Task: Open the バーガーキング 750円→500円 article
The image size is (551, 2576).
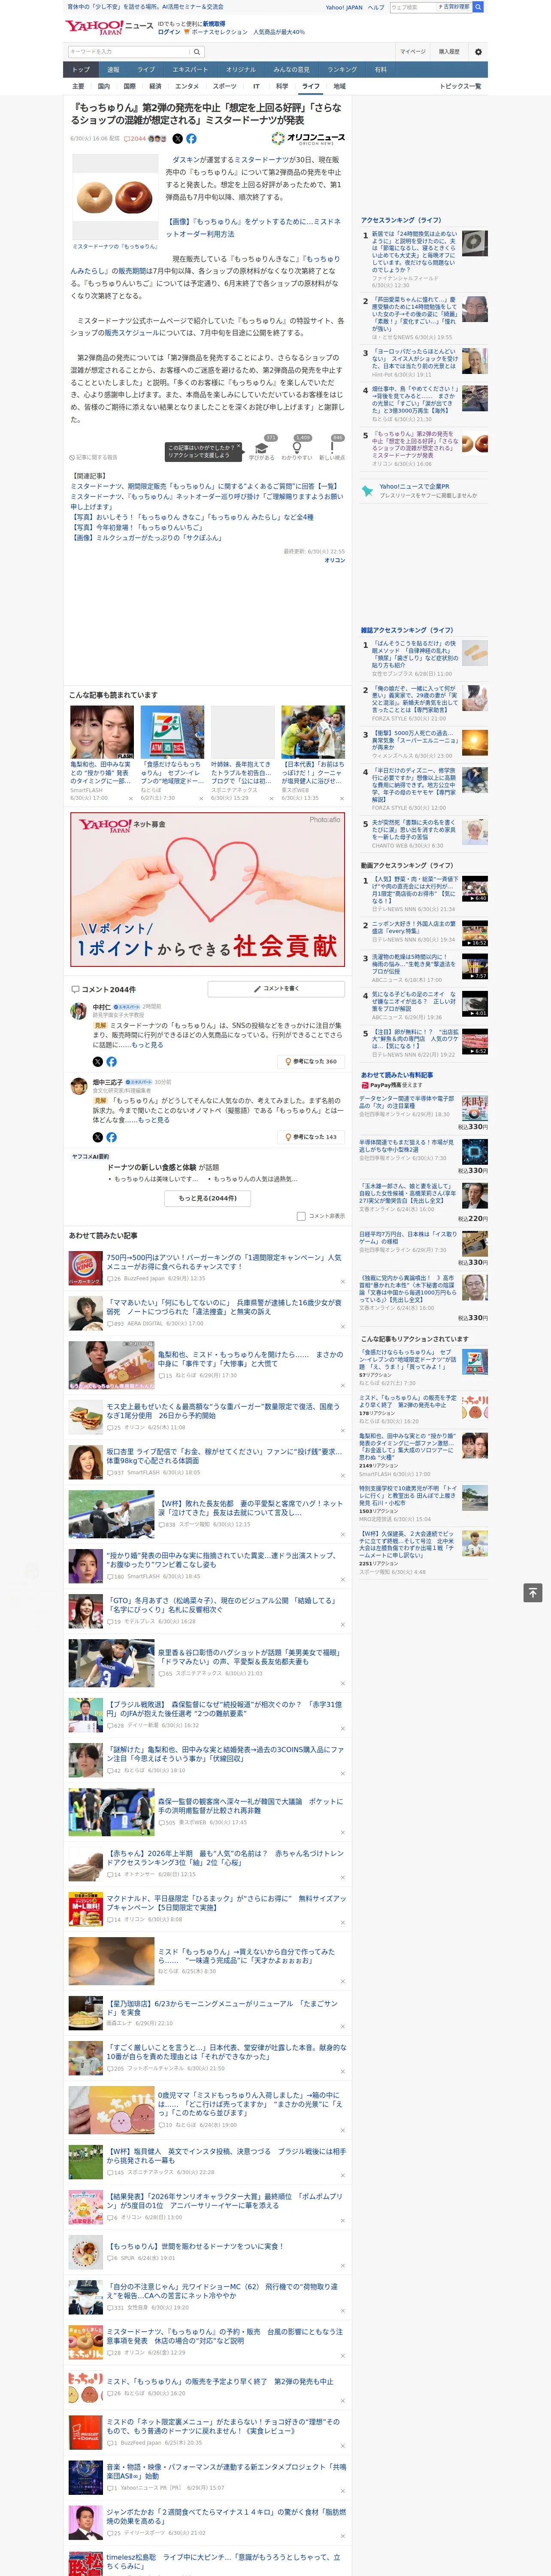Action: point(224,1261)
